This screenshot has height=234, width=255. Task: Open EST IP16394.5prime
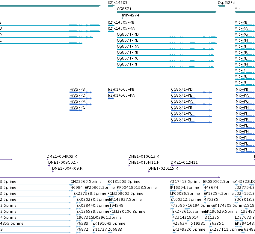coord(184,188)
